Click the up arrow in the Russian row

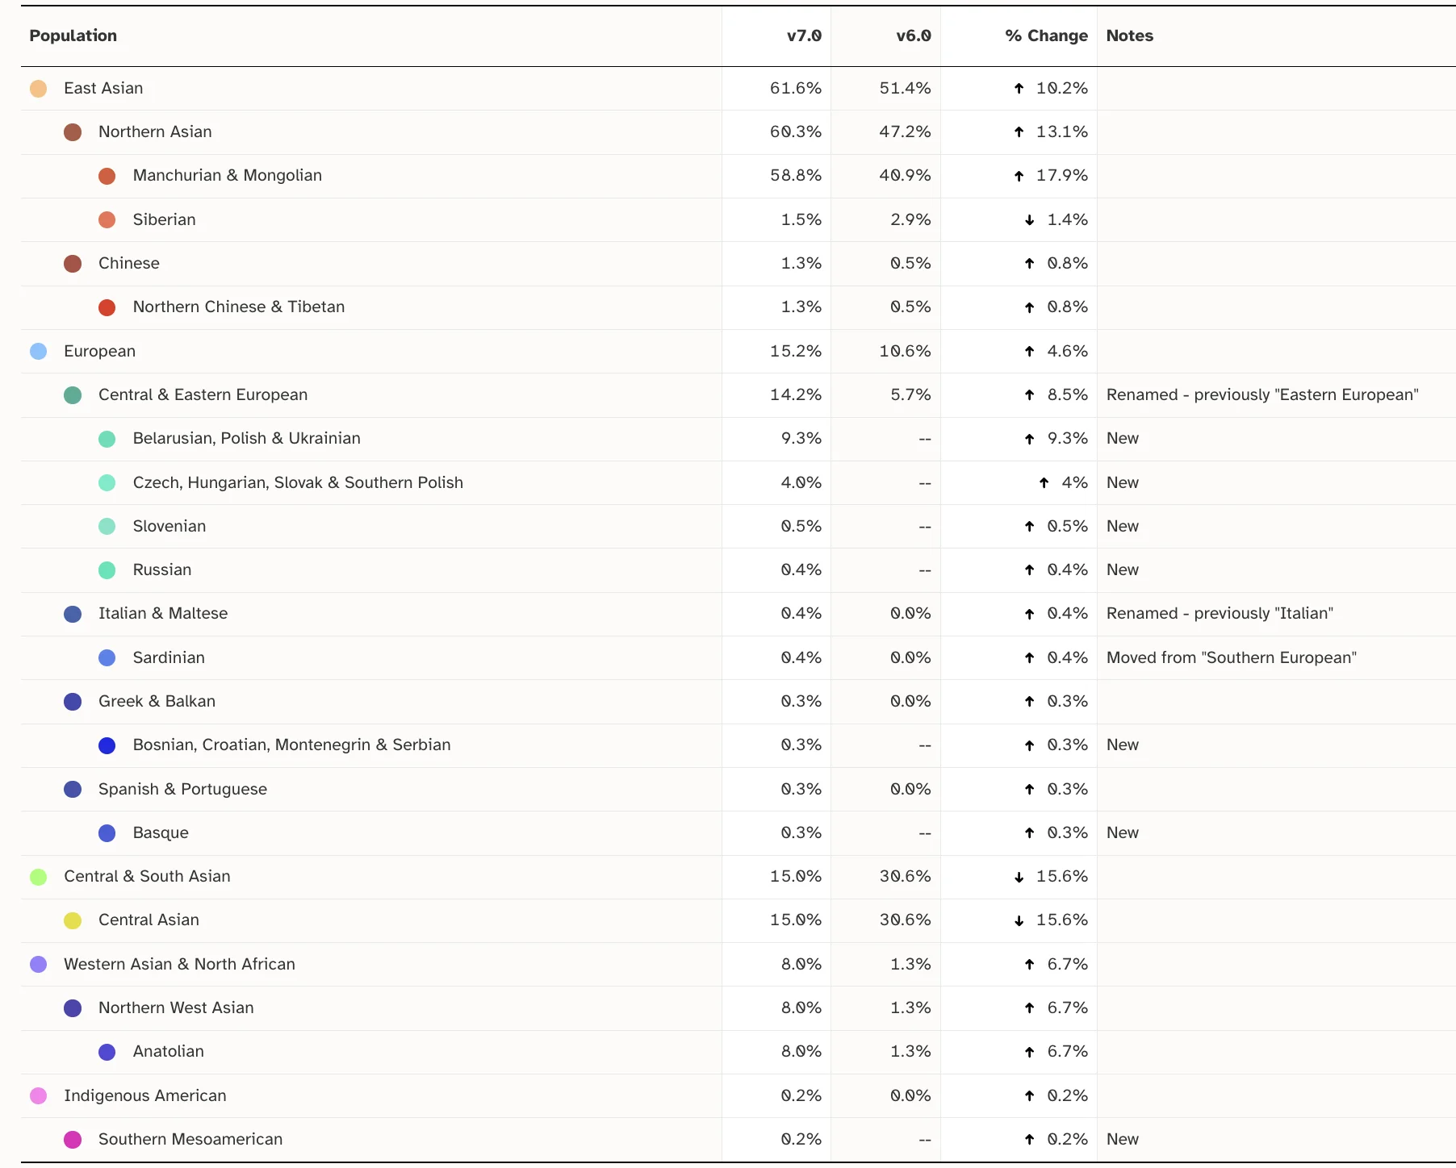[1029, 570]
